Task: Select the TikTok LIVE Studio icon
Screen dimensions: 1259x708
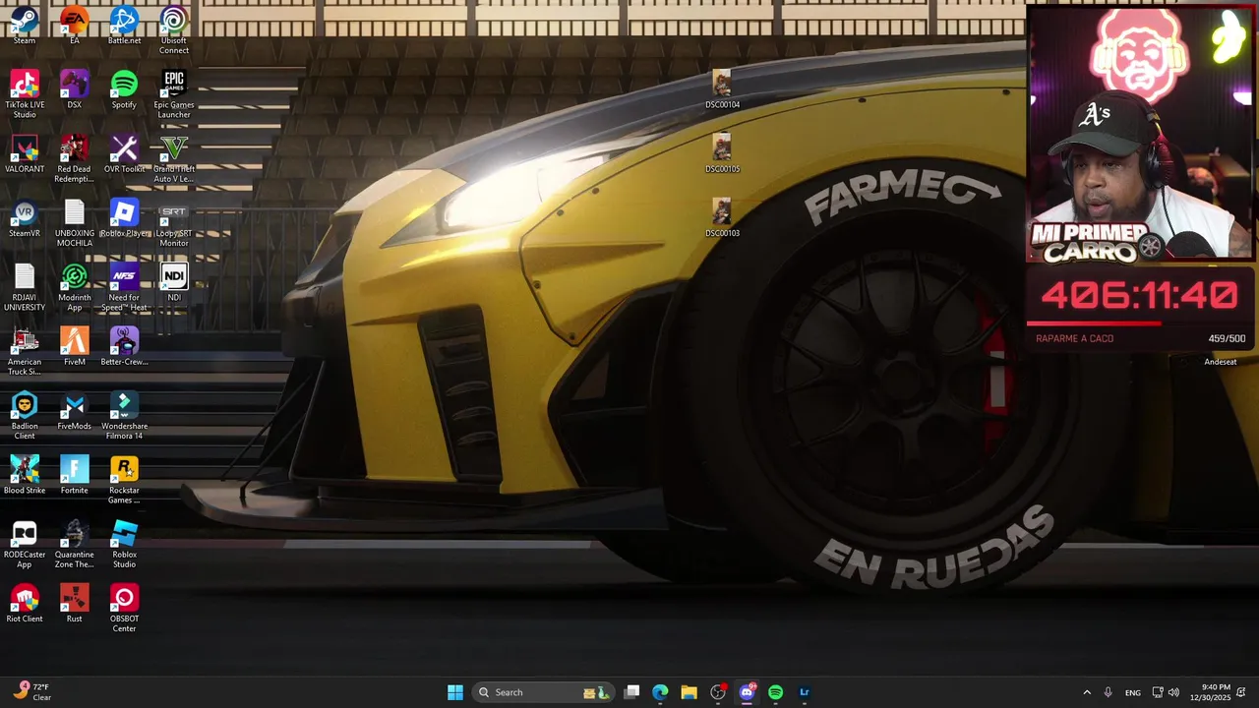Action: 25,95
